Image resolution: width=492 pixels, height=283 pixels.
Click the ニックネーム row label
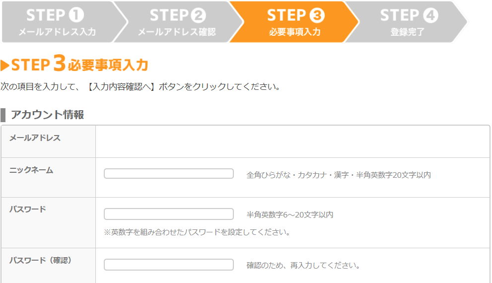pyautogui.click(x=31, y=170)
